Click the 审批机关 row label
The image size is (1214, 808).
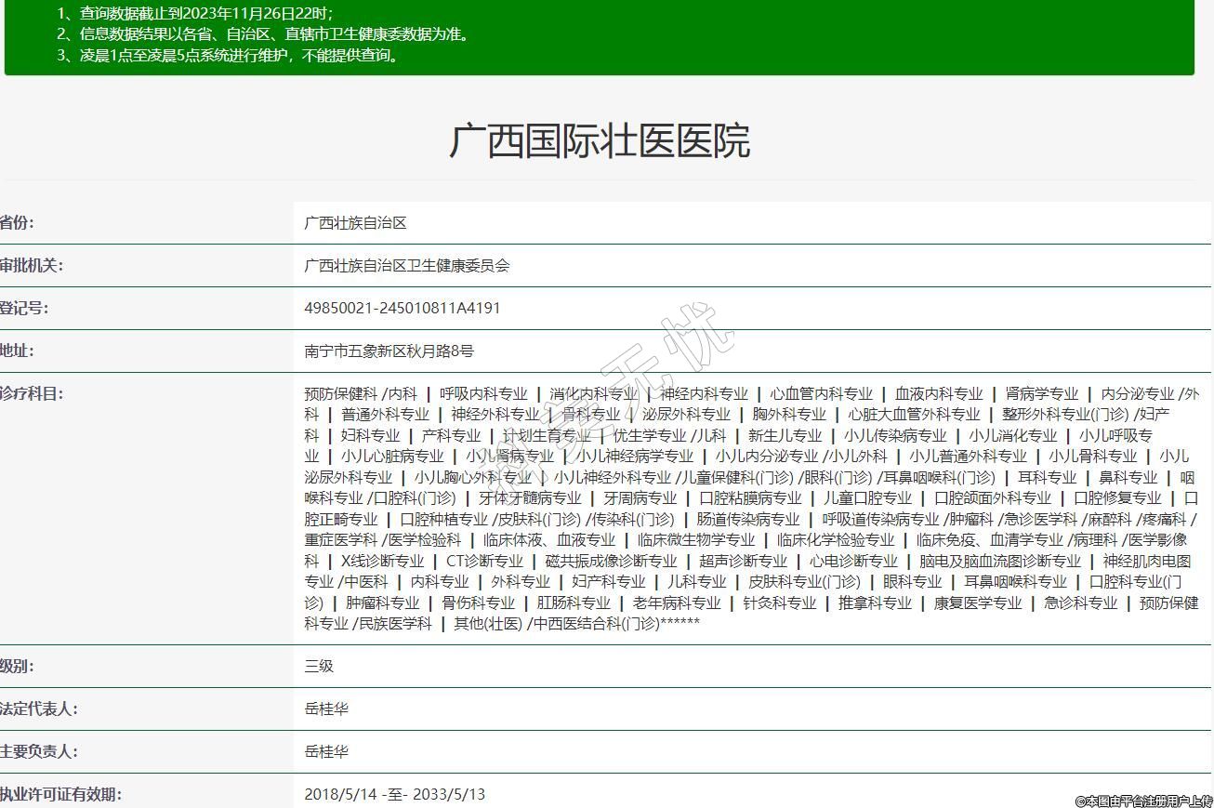pos(31,266)
